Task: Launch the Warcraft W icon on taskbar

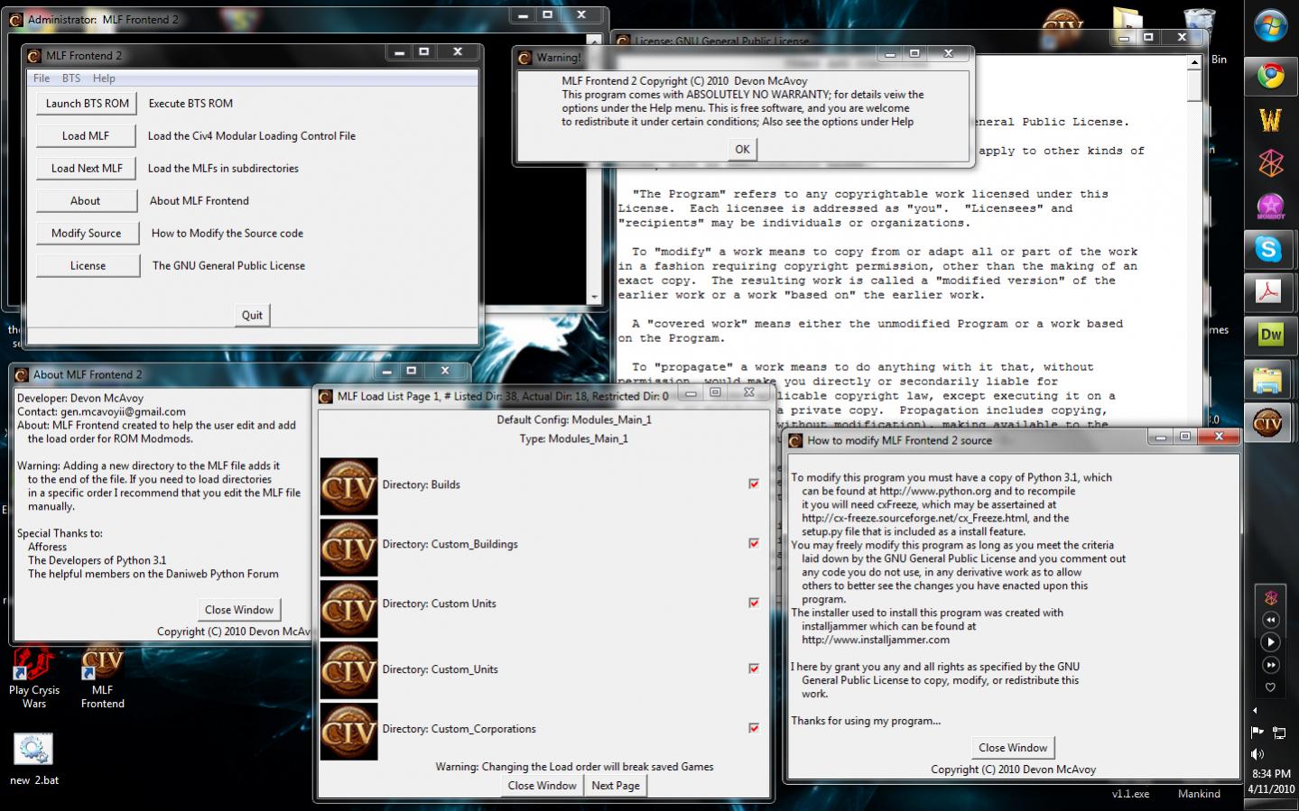Action: point(1271,119)
